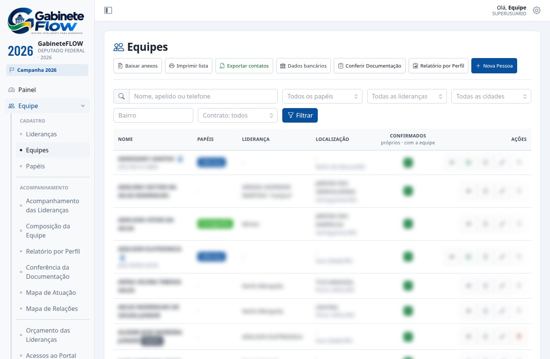This screenshot has height=359, width=550.
Task: Open the Todas as lideranças dropdown
Action: [407, 96]
